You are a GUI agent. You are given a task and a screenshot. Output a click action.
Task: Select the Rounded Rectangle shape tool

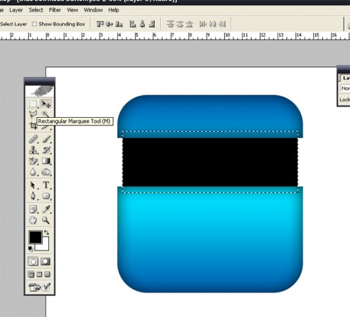[46, 196]
